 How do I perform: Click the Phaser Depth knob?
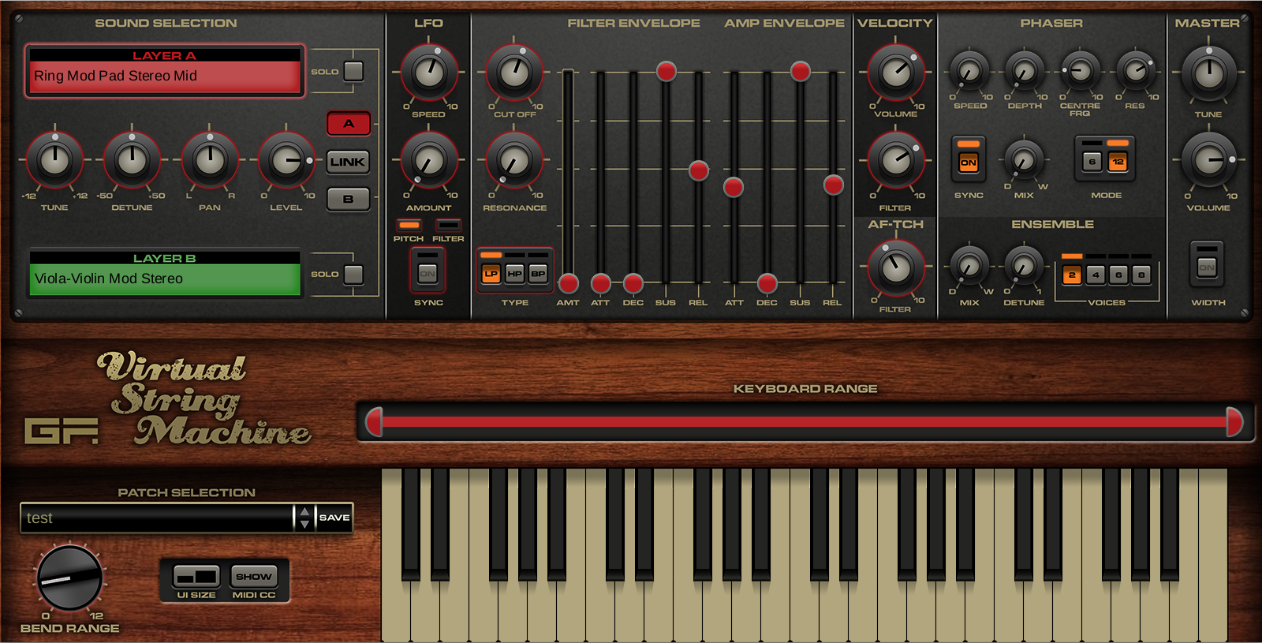1025,73
